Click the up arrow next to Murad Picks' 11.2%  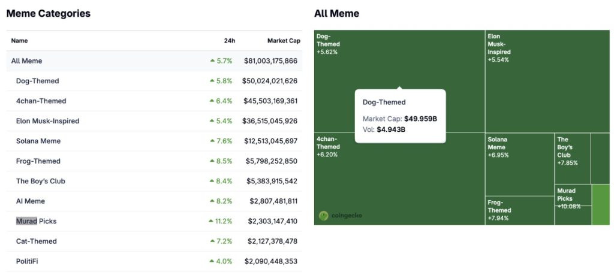pyautogui.click(x=211, y=221)
